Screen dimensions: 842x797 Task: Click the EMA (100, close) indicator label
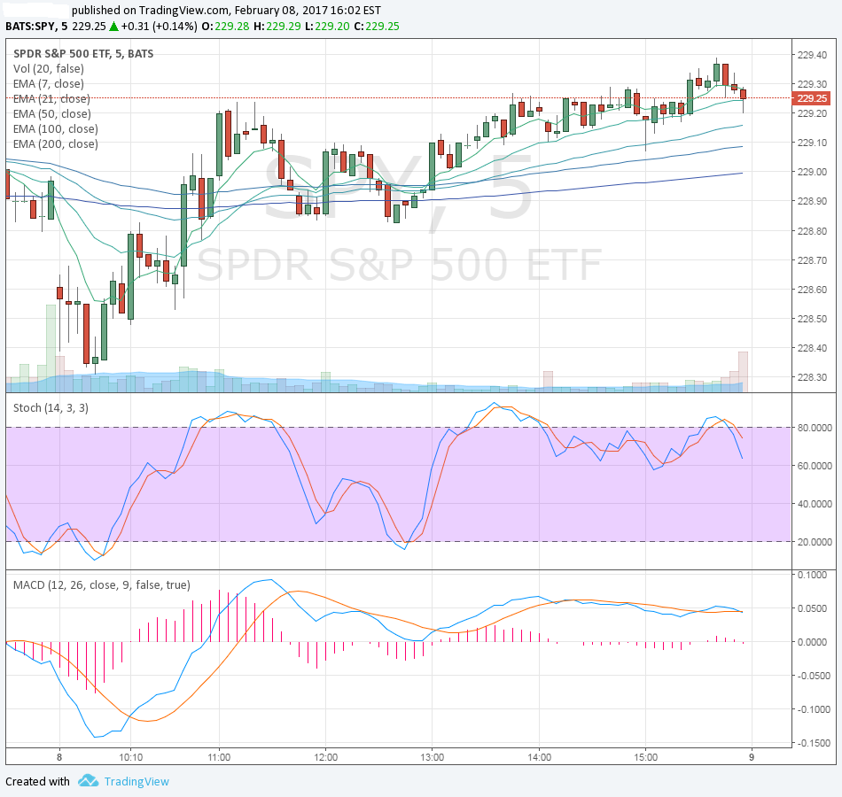click(x=55, y=128)
